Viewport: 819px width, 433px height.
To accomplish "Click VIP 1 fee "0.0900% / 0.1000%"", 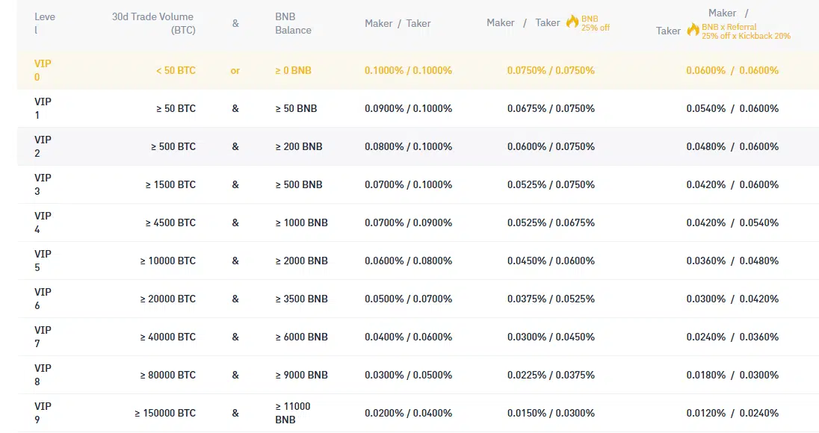I will point(409,108).
